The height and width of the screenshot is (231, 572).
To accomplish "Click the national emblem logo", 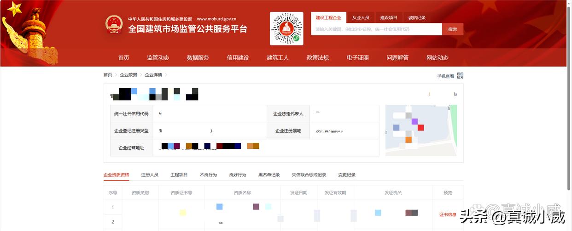I will pyautogui.click(x=114, y=24).
